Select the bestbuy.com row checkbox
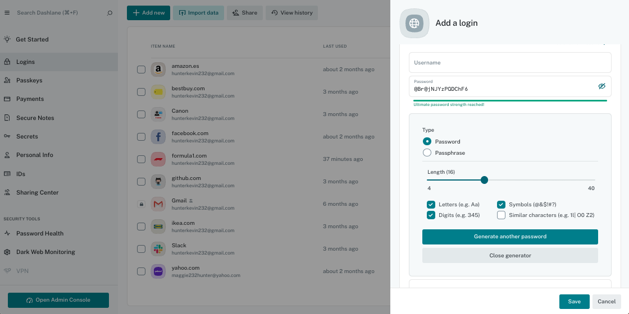 click(x=141, y=92)
